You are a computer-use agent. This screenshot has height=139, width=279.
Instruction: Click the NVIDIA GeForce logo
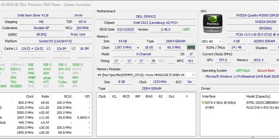click(x=213, y=24)
